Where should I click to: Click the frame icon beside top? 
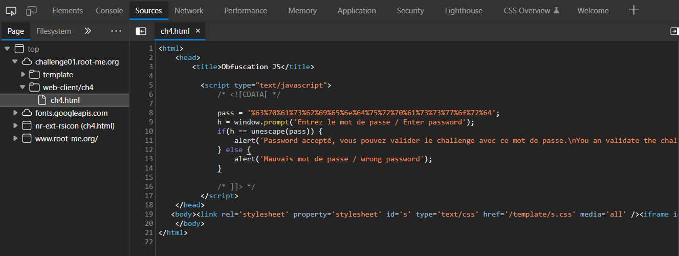pyautogui.click(x=19, y=49)
